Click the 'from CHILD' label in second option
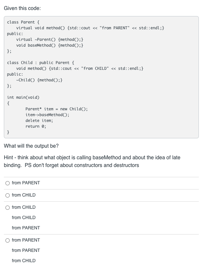This screenshot has width=203, height=267. point(23,195)
